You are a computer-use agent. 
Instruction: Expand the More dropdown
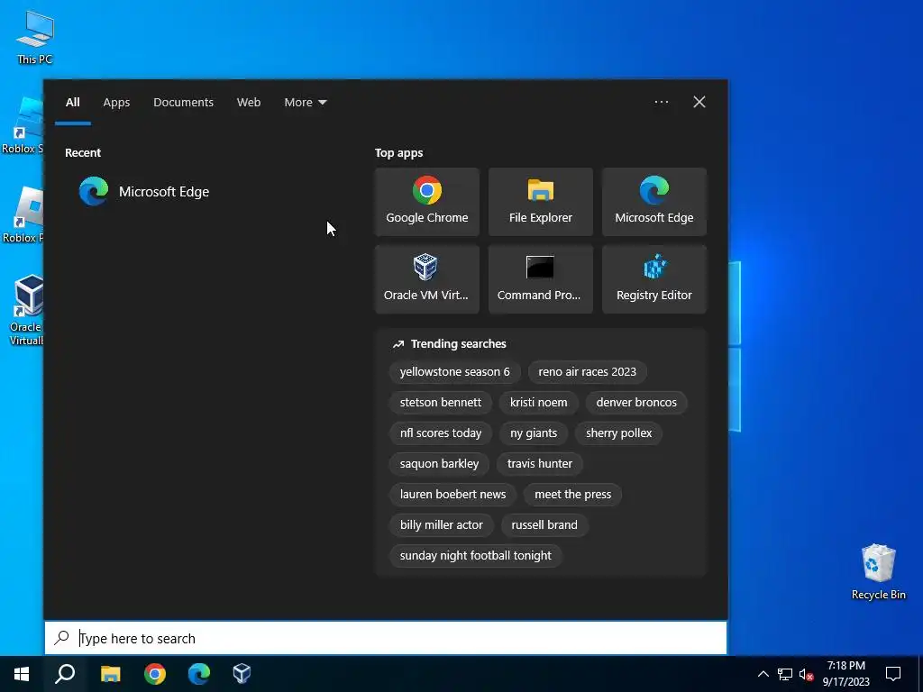coord(305,103)
